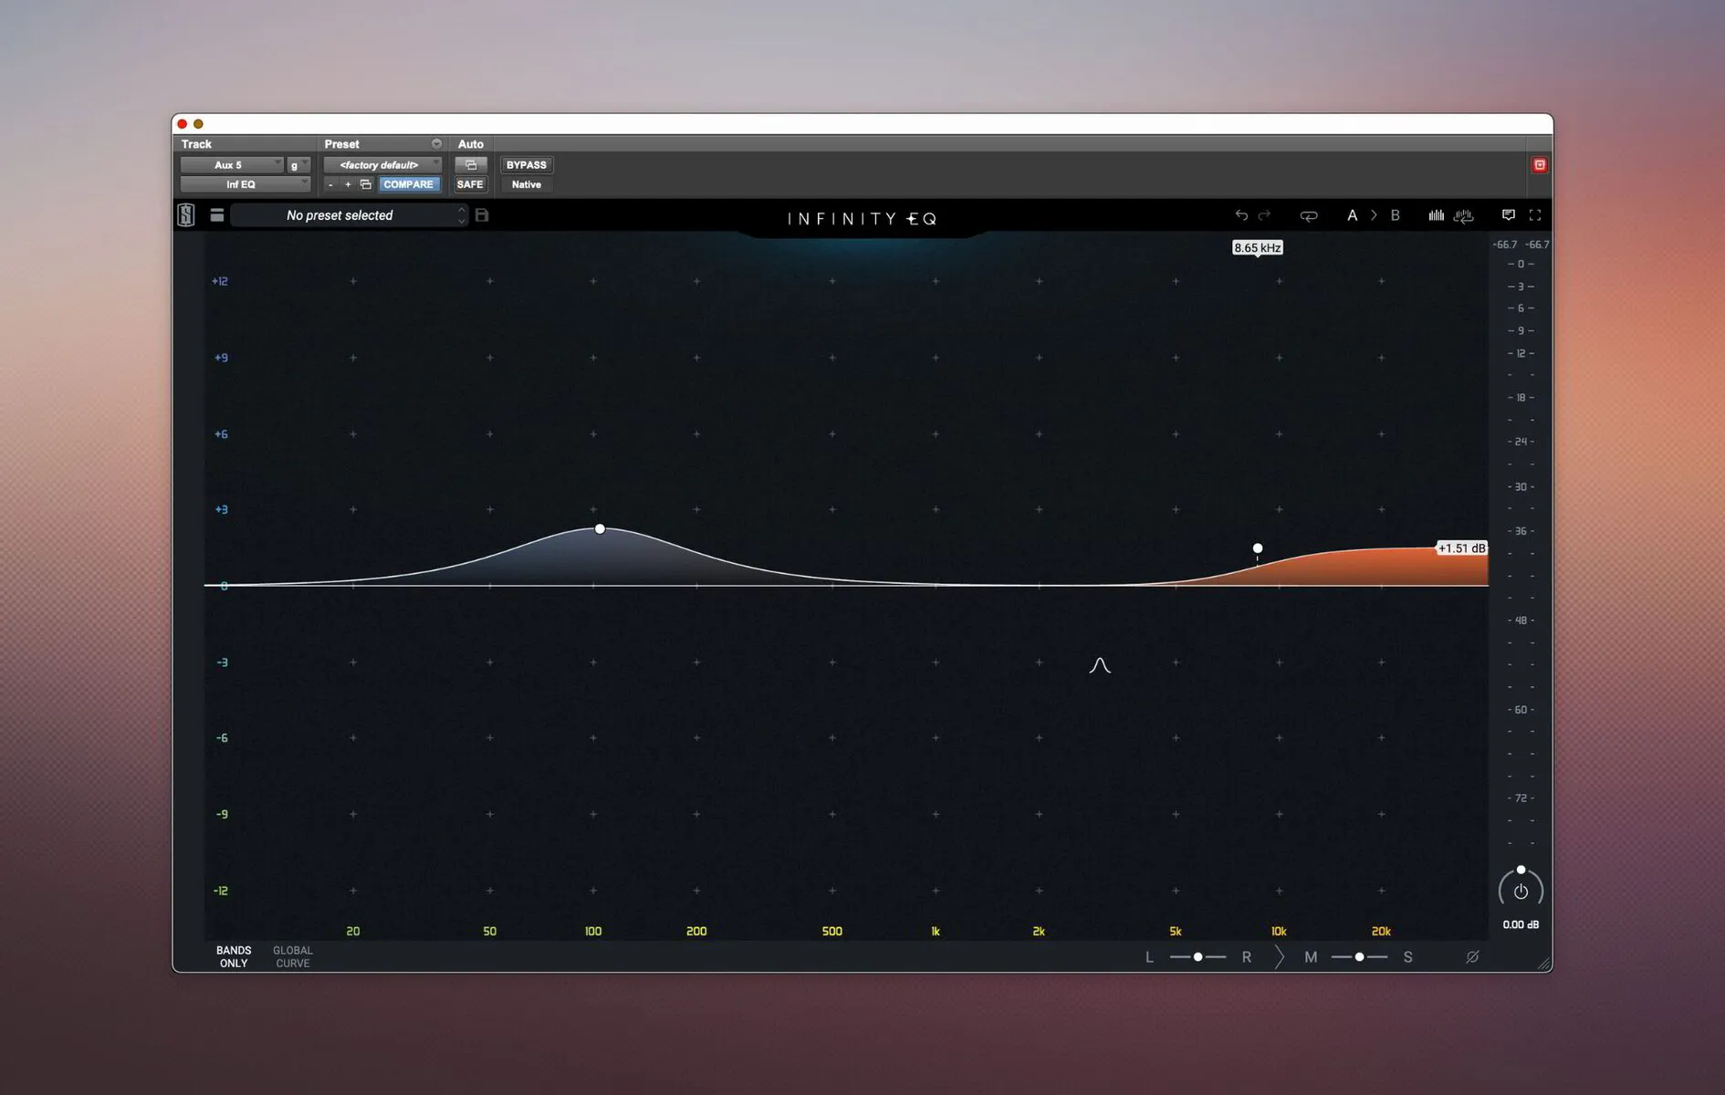
Task: Click the COMPARE button
Action: point(409,184)
